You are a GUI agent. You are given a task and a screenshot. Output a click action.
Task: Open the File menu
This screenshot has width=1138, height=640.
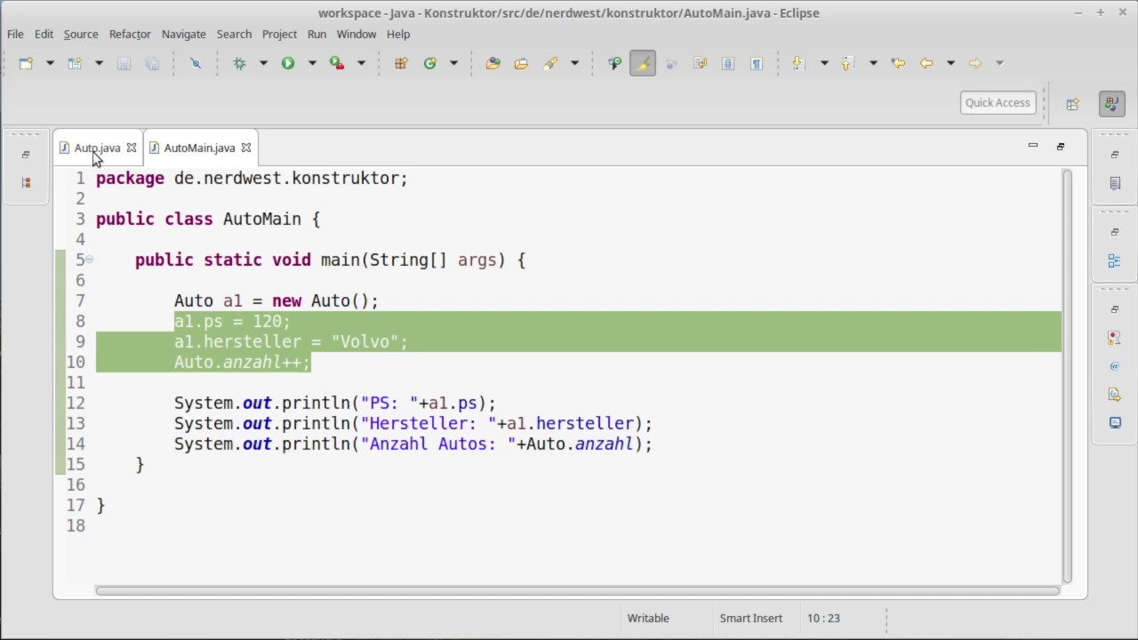[15, 34]
